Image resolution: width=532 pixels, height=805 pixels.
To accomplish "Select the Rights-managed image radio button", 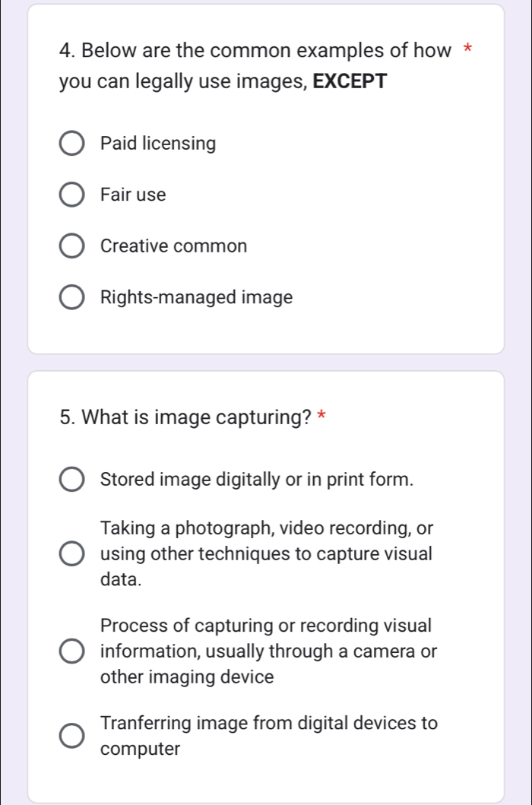I will click(72, 297).
